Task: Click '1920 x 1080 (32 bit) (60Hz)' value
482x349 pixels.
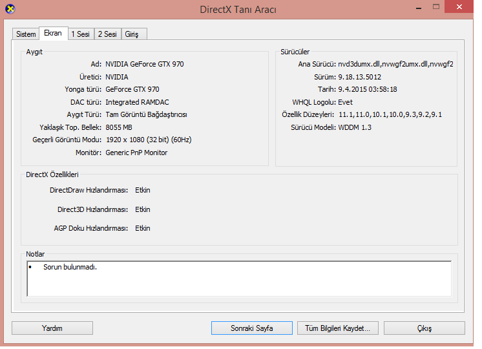Action: tap(149, 140)
